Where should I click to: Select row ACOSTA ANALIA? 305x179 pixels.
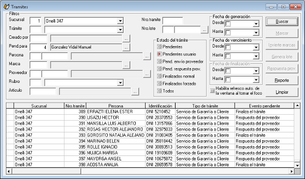pos(150,164)
